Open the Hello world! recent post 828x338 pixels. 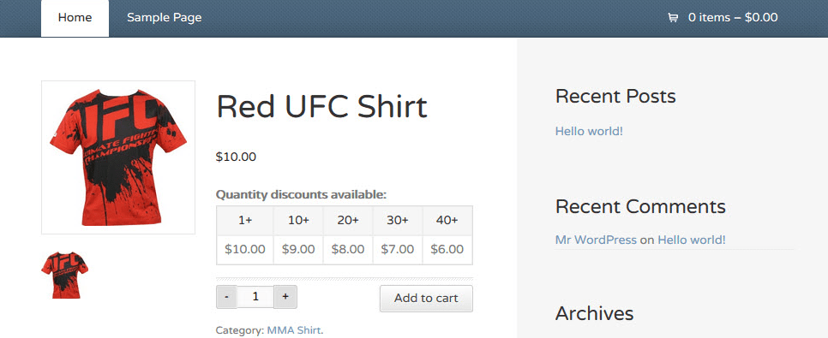point(589,131)
